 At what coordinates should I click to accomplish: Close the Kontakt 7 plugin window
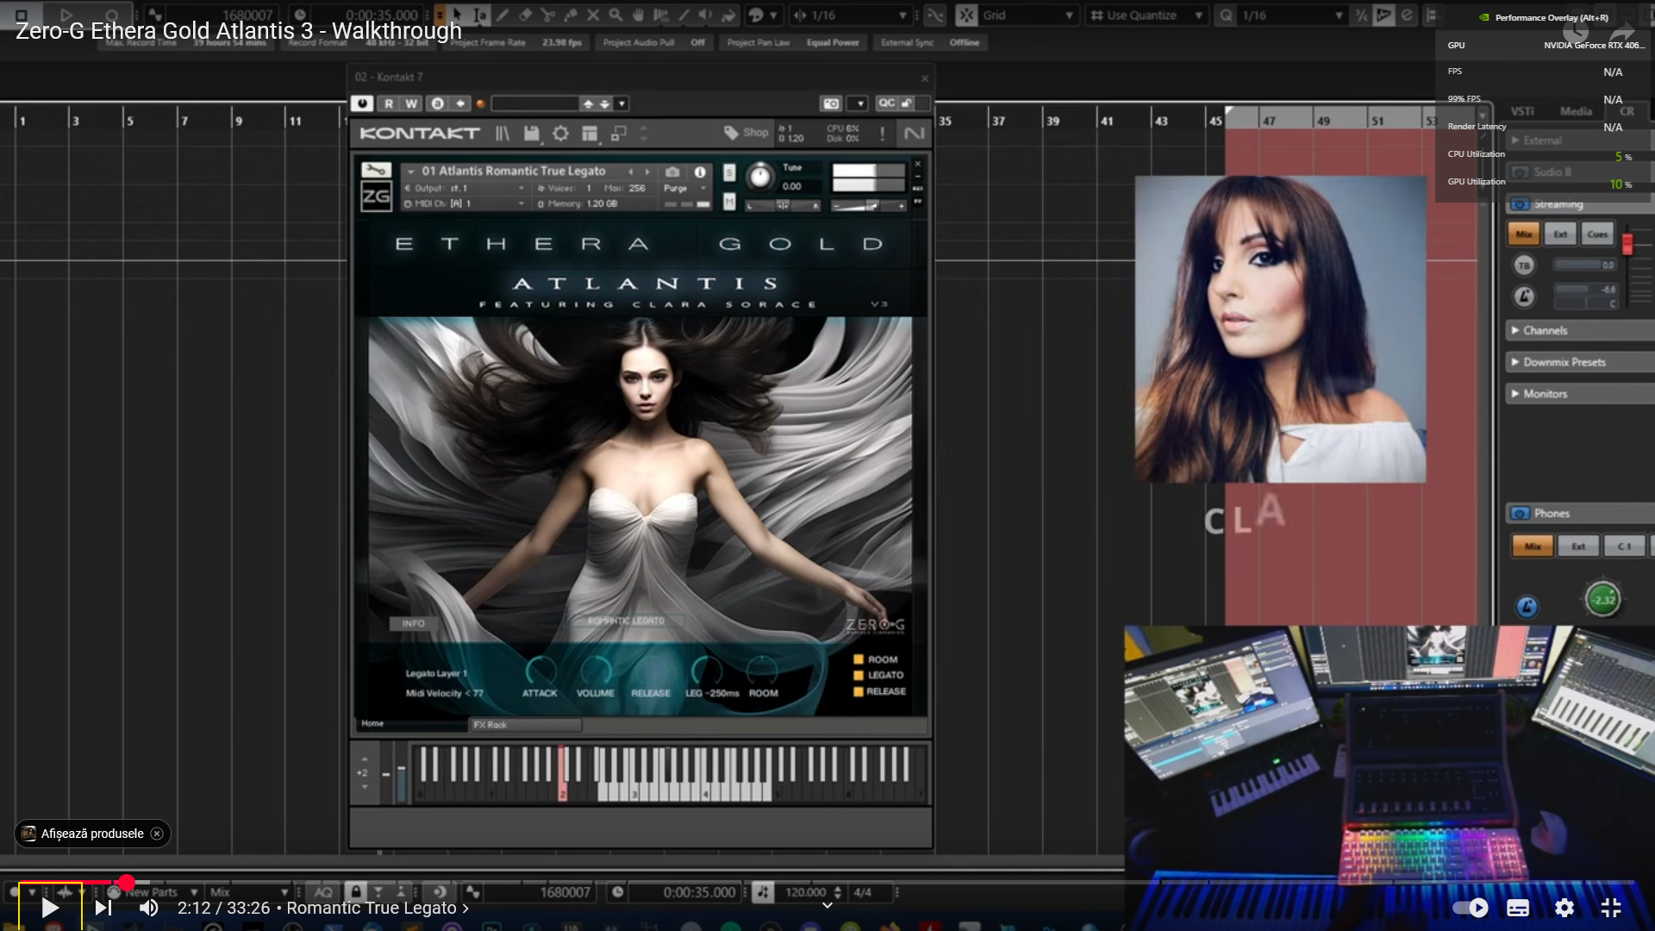click(925, 78)
